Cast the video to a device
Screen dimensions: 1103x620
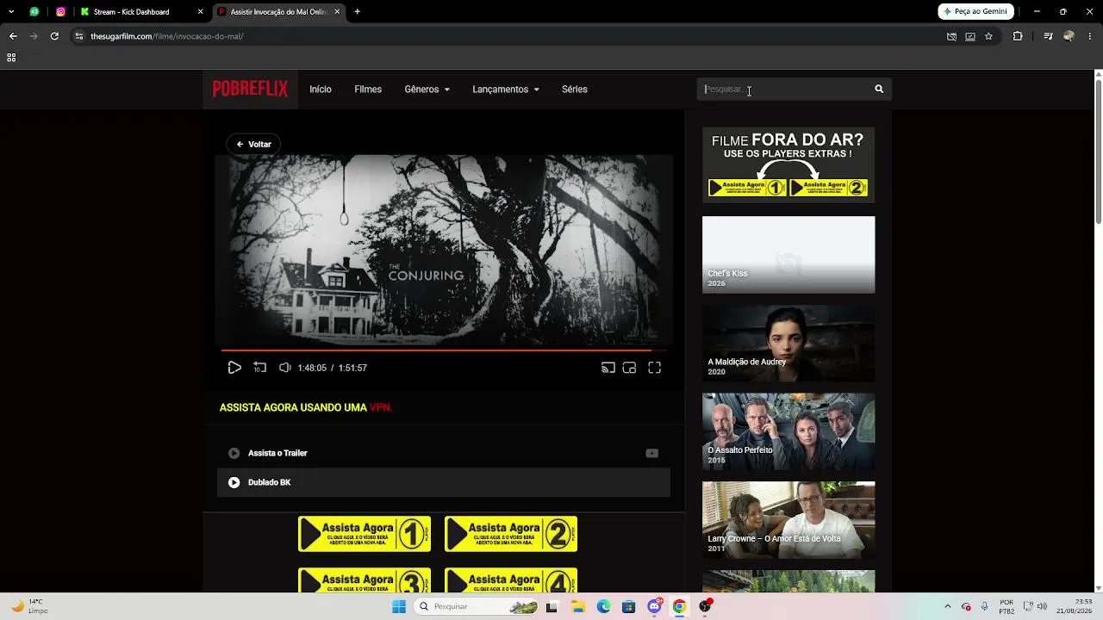click(608, 368)
